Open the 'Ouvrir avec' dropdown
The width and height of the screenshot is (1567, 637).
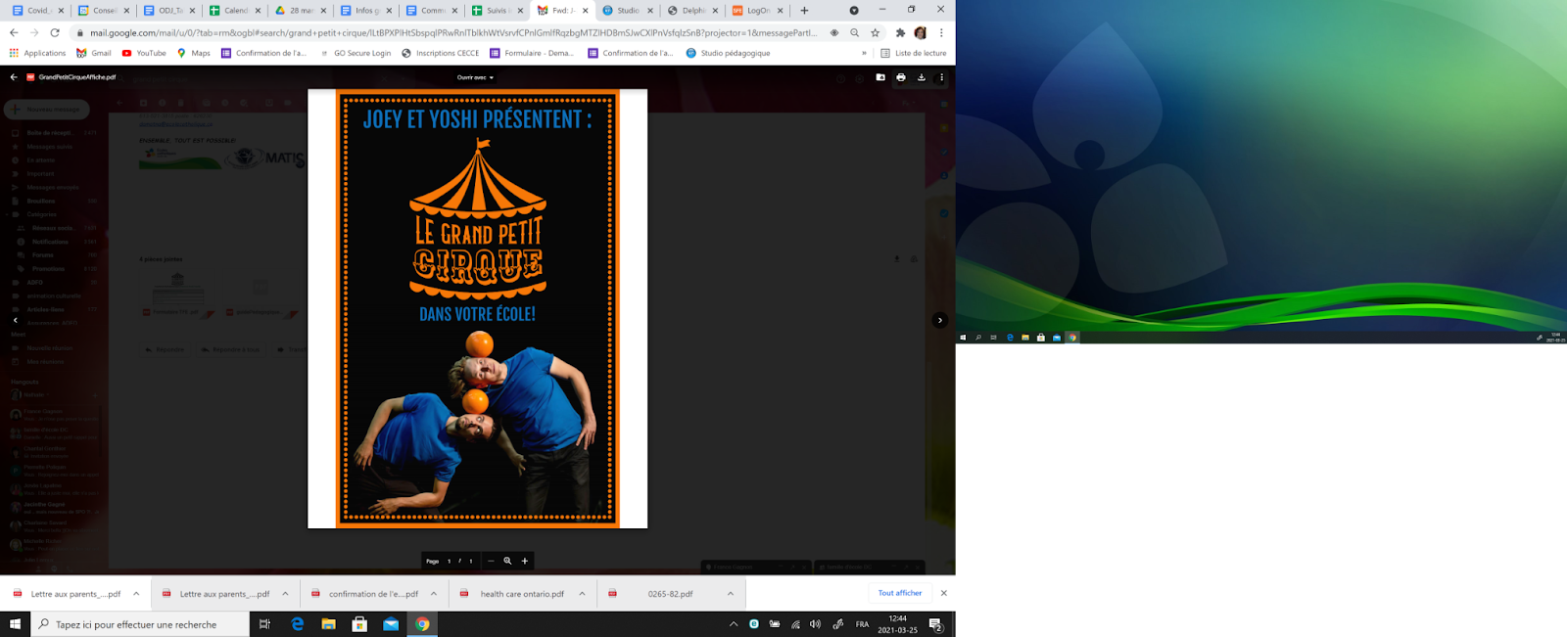pos(475,77)
